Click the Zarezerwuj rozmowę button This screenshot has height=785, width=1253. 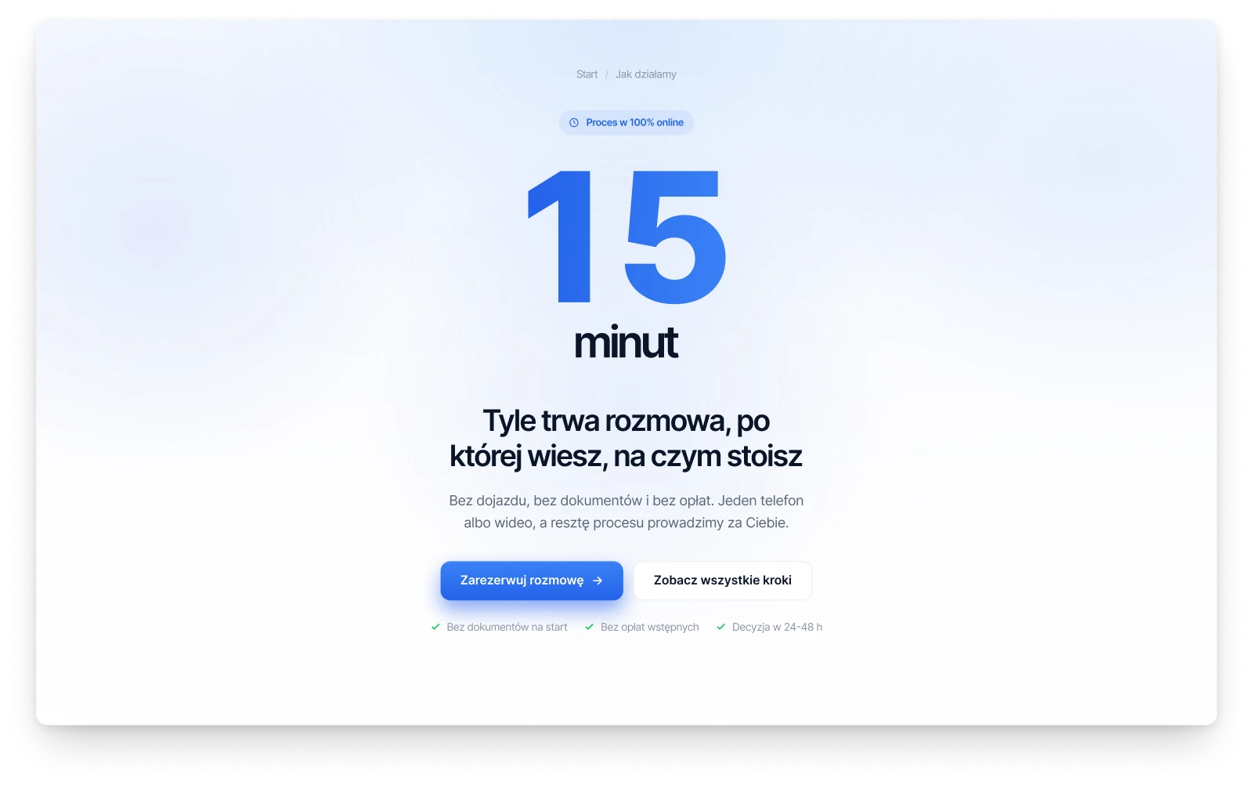click(532, 581)
